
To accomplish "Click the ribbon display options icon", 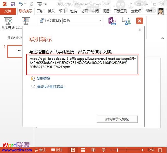I will pos(139,4).
